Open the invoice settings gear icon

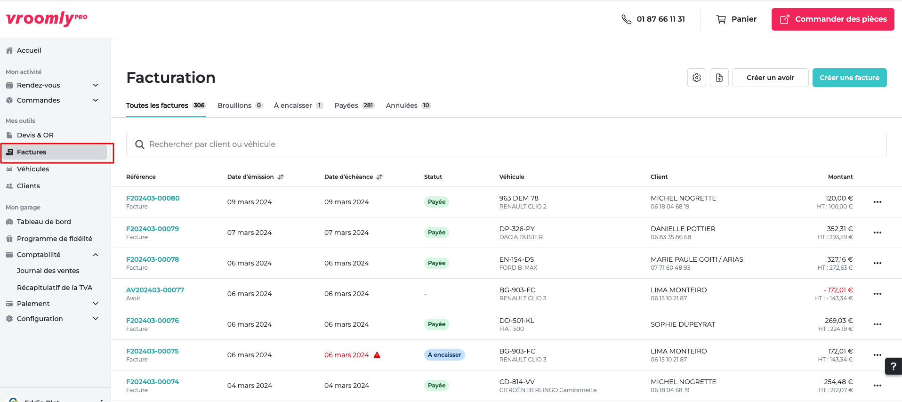tap(697, 78)
